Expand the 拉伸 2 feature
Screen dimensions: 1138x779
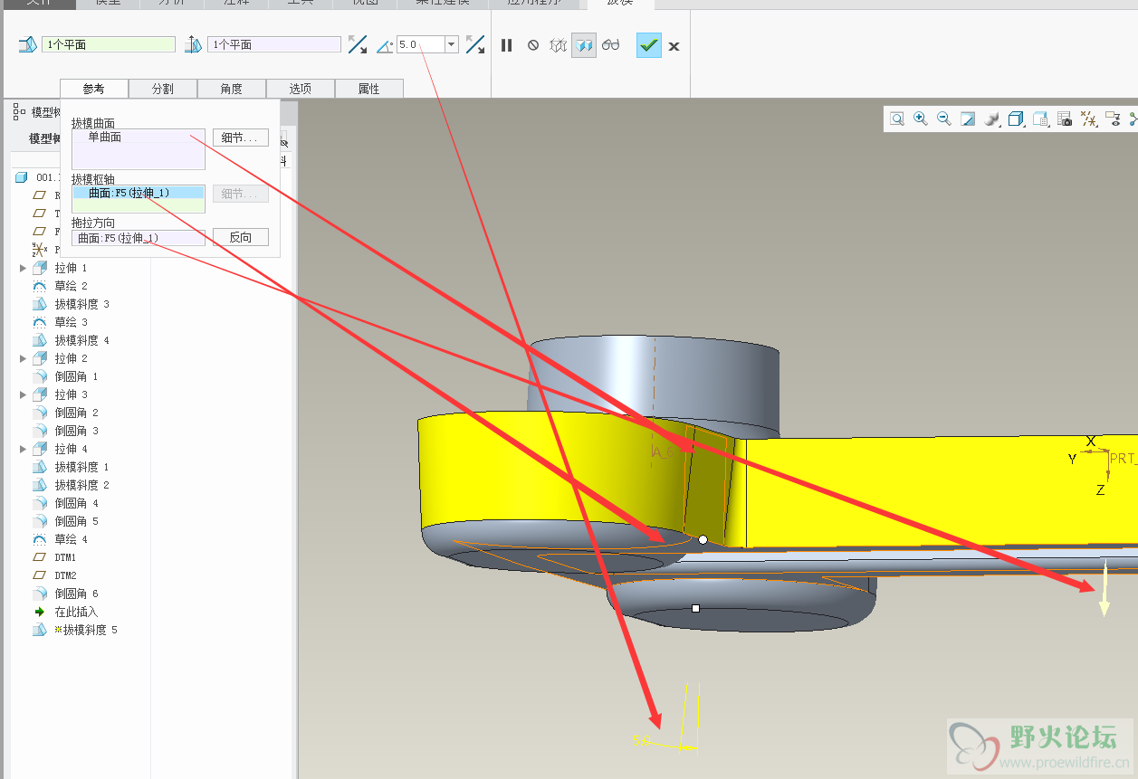[x=24, y=358]
